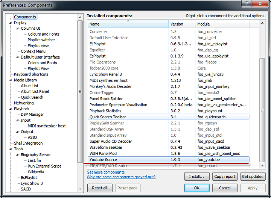Open Run External Script page
271x198 pixels.
coord(44,166)
